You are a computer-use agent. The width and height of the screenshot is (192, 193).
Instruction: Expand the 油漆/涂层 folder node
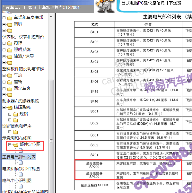(x=4, y=57)
